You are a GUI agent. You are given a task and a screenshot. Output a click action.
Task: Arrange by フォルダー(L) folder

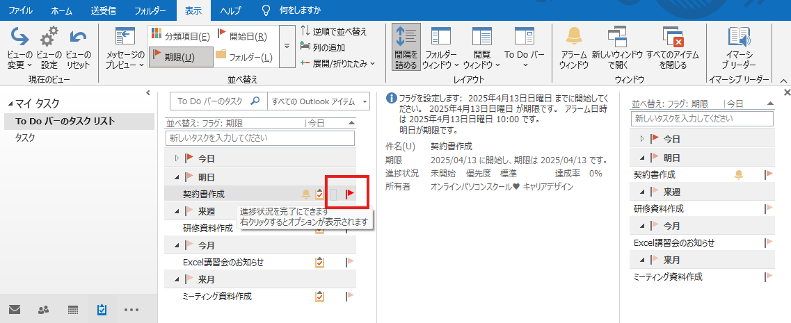click(x=244, y=57)
